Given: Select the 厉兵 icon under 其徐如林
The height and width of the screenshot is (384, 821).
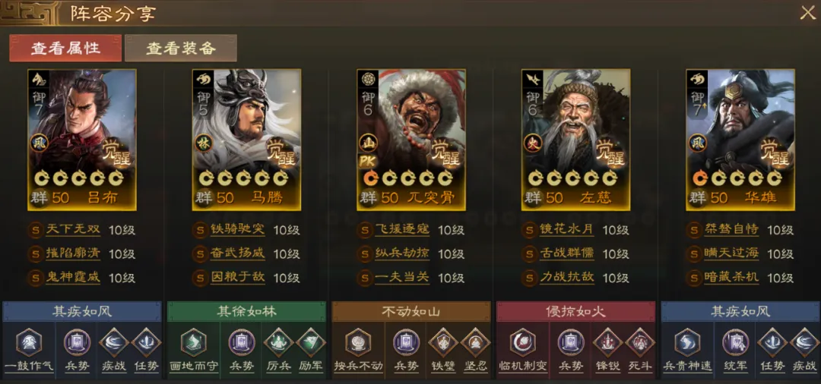Looking at the screenshot, I should [x=278, y=343].
